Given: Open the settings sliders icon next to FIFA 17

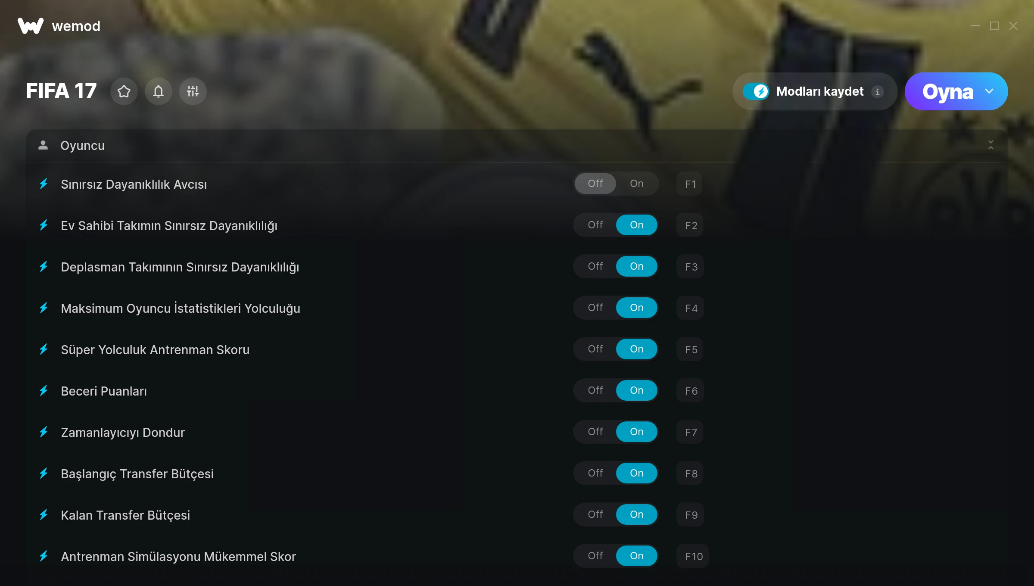Looking at the screenshot, I should (193, 91).
